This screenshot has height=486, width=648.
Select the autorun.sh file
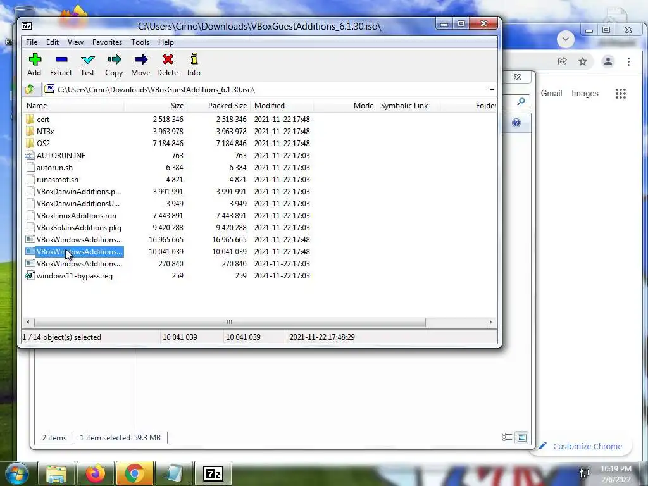coord(54,167)
